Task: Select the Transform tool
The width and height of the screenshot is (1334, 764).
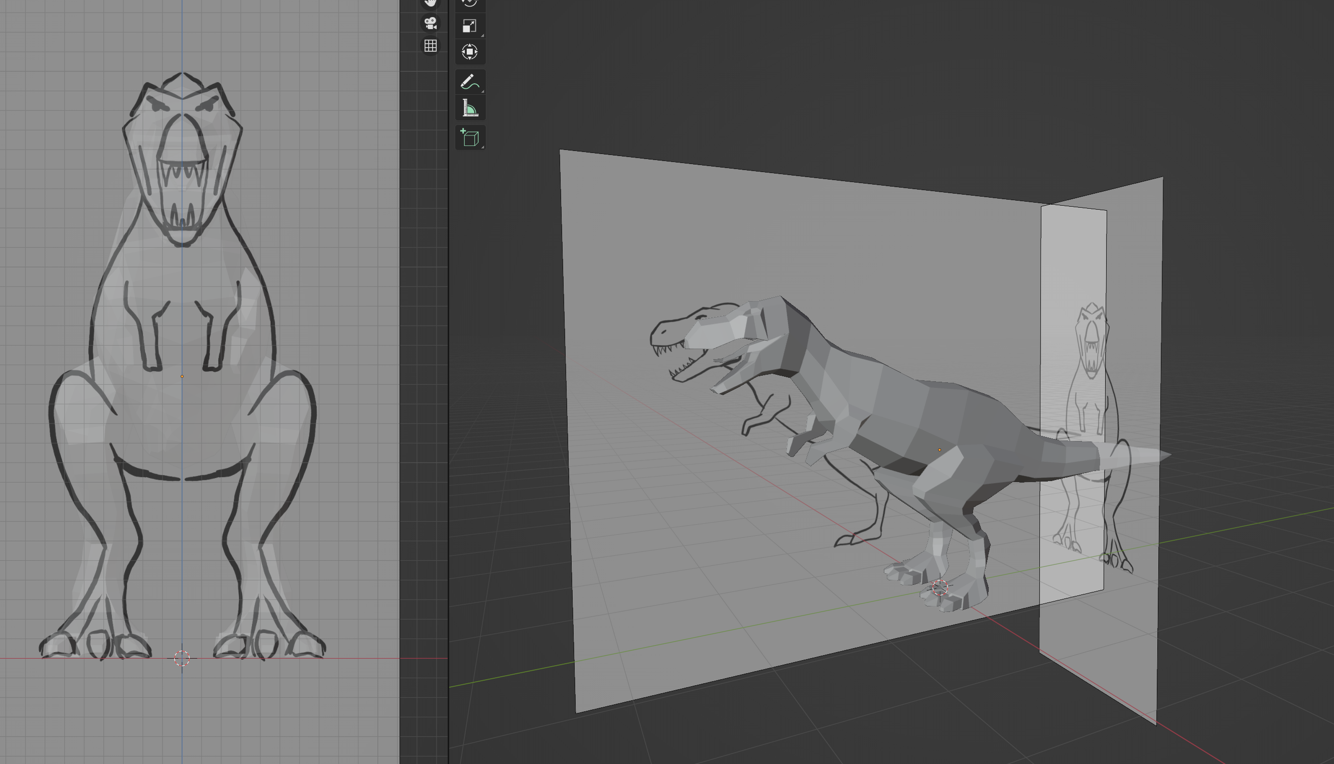Action: [x=469, y=52]
